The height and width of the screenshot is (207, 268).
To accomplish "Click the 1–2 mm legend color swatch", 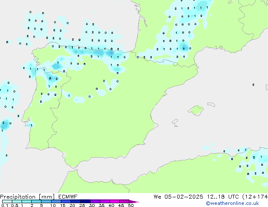I will tap(27, 202).
